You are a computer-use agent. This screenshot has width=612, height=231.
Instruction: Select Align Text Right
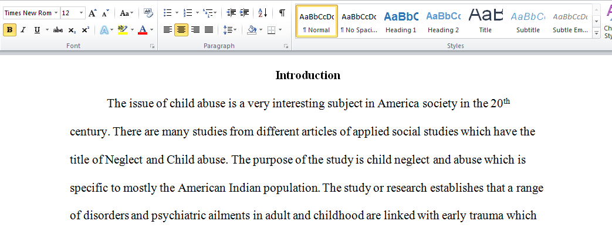point(195,30)
